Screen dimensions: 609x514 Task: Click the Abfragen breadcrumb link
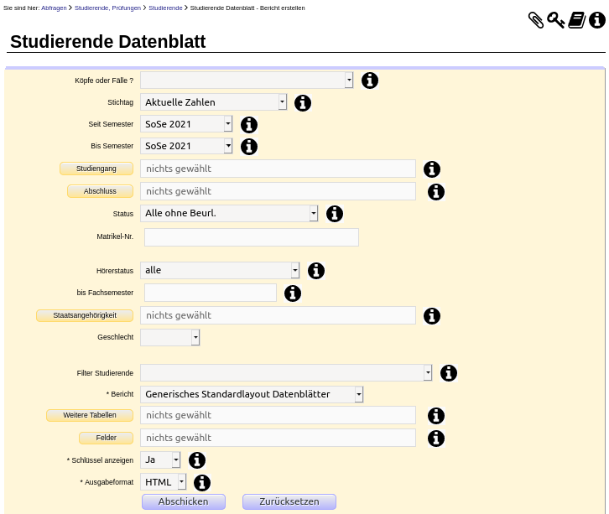click(54, 8)
